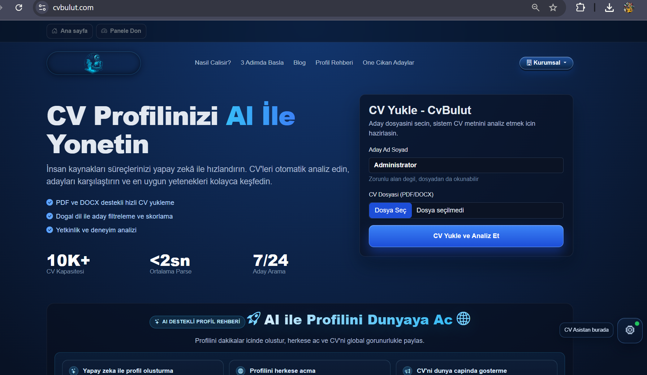Open the Blog nav link
The width and height of the screenshot is (647, 375).
click(299, 62)
